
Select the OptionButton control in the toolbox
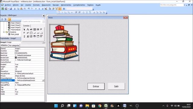(x=24, y=33)
